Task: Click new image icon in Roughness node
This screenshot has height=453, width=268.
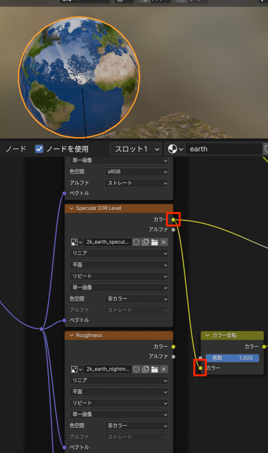Action: pyautogui.click(x=145, y=369)
